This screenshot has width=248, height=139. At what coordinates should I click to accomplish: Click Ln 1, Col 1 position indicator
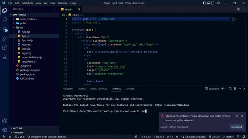(x=146, y=137)
